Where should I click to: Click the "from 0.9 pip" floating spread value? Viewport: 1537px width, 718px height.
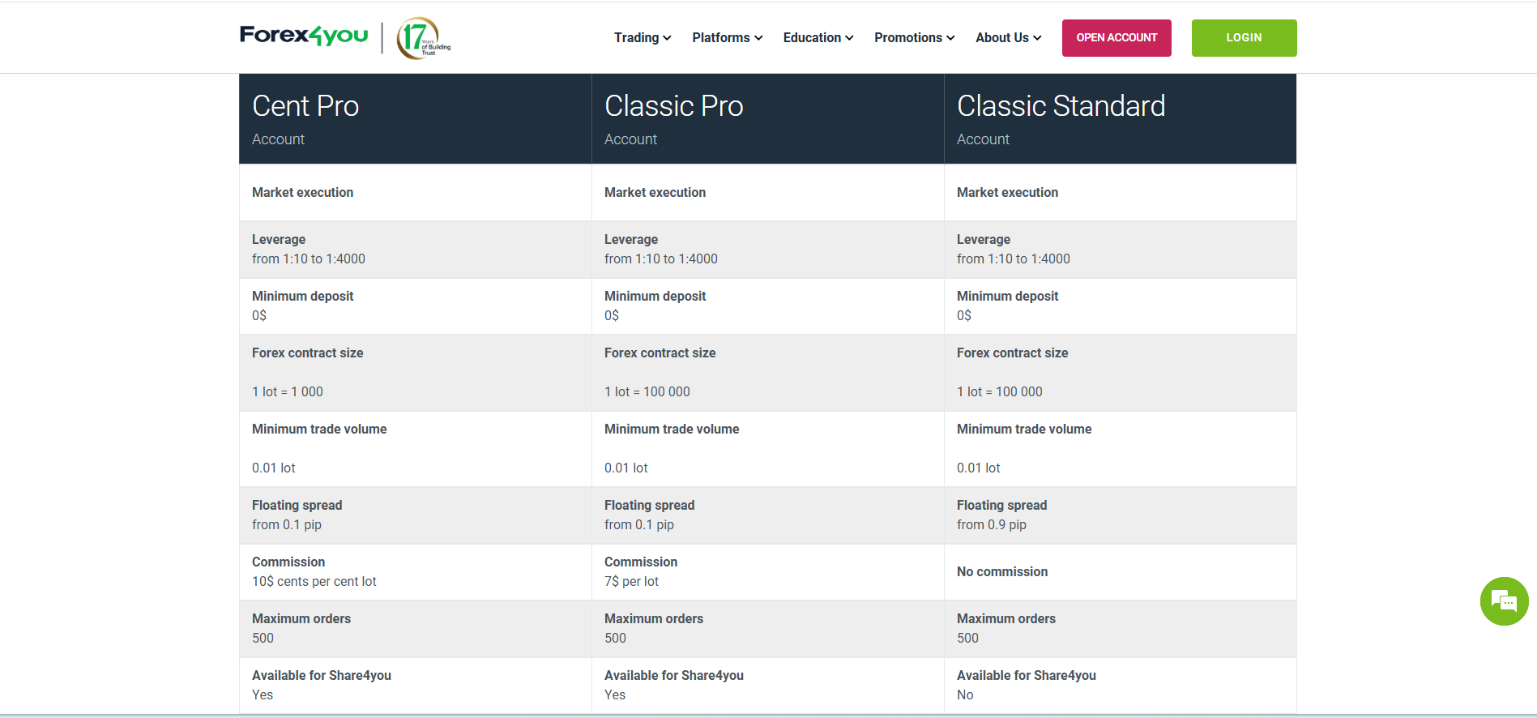[991, 525]
